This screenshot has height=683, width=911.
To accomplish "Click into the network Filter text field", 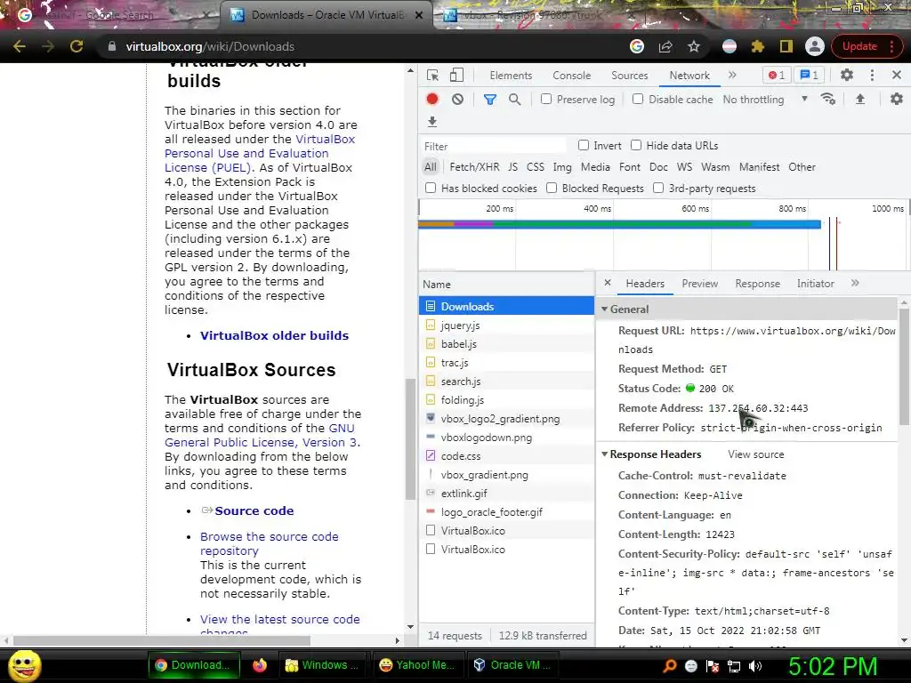I will (493, 146).
